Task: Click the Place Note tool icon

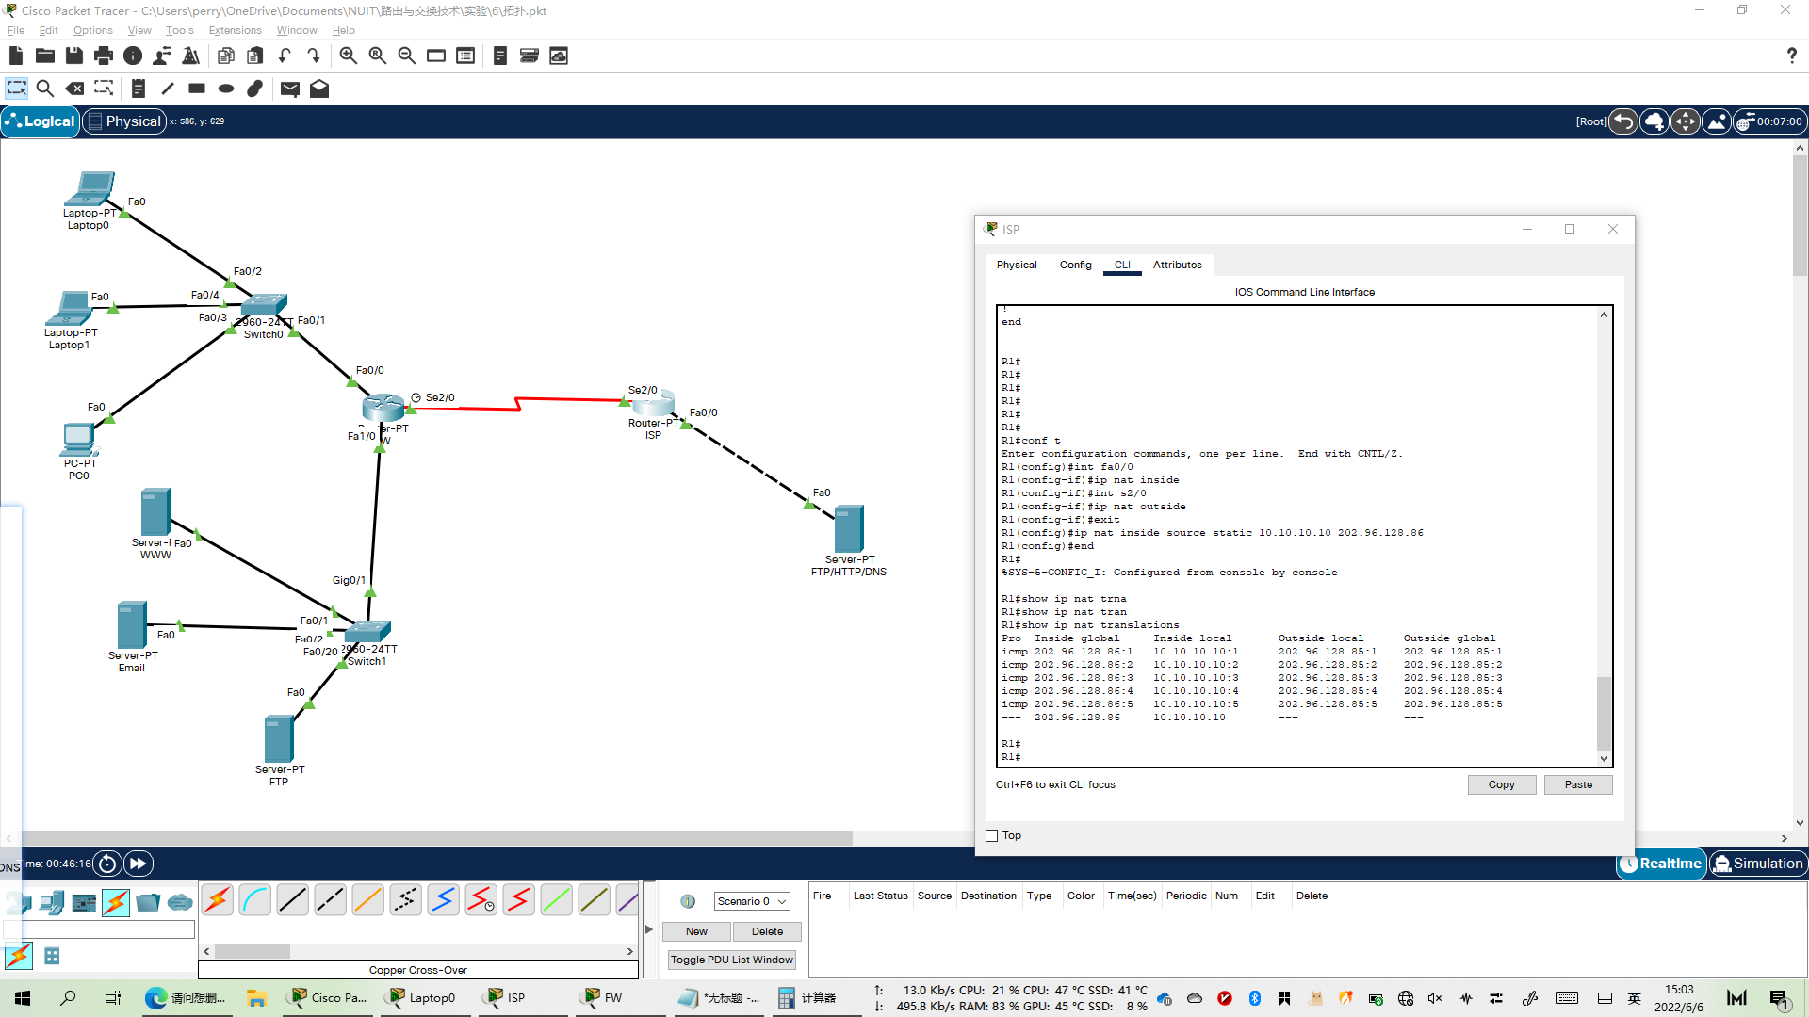Action: (x=139, y=89)
